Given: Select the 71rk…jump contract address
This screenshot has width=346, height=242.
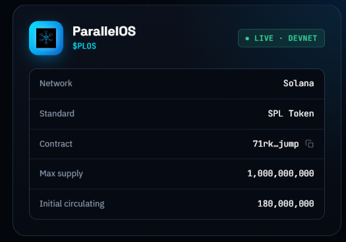Looking at the screenshot, I should [276, 143].
